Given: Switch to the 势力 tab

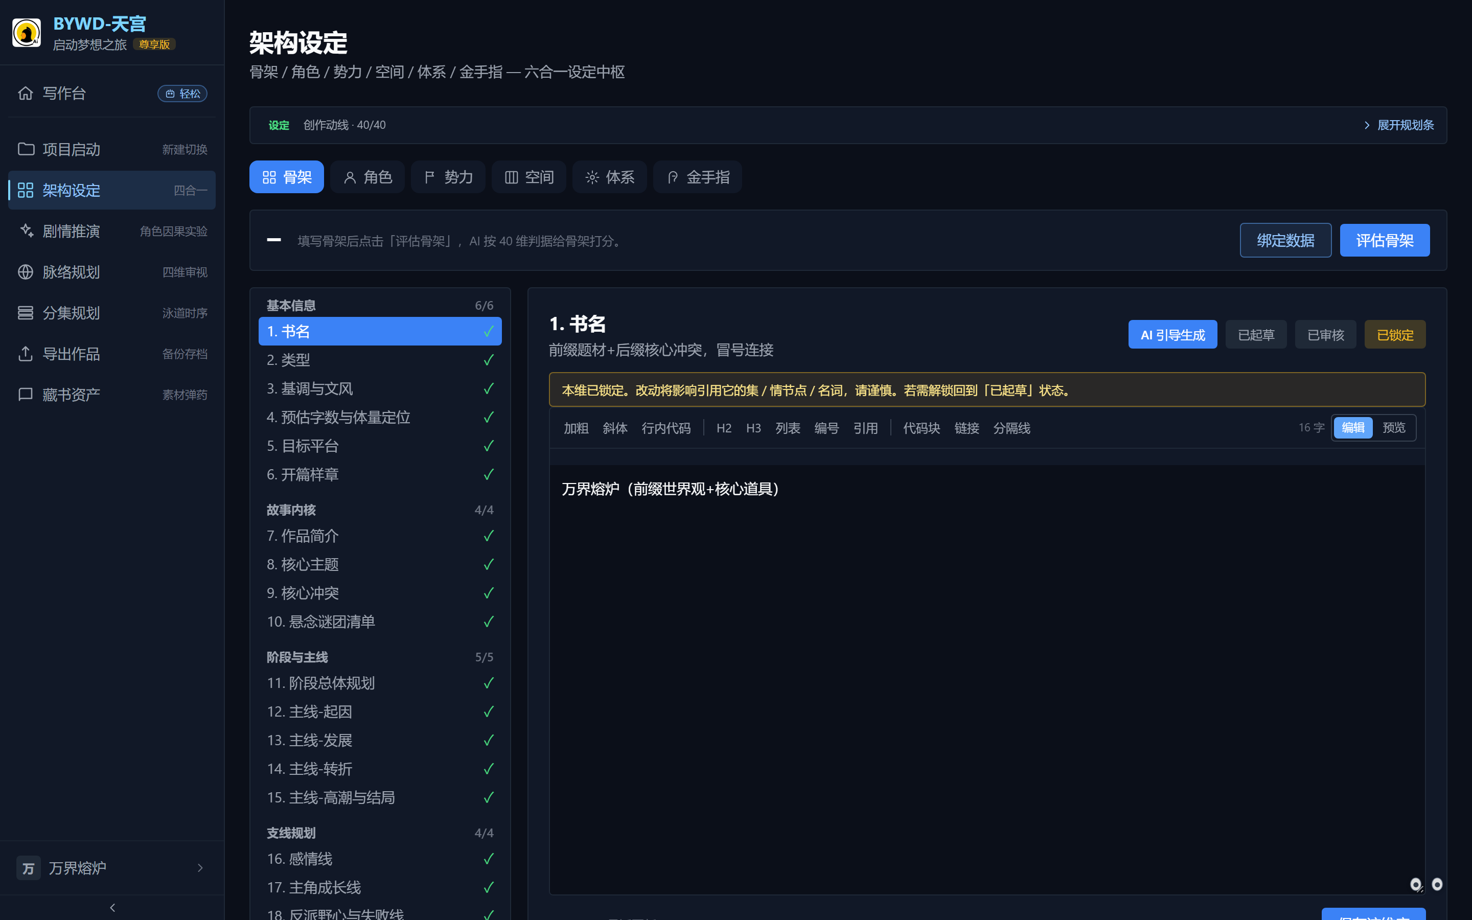Looking at the screenshot, I should [448, 177].
